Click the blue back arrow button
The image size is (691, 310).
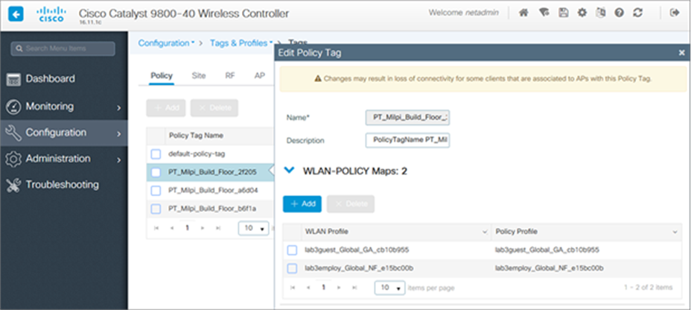[x=16, y=15]
